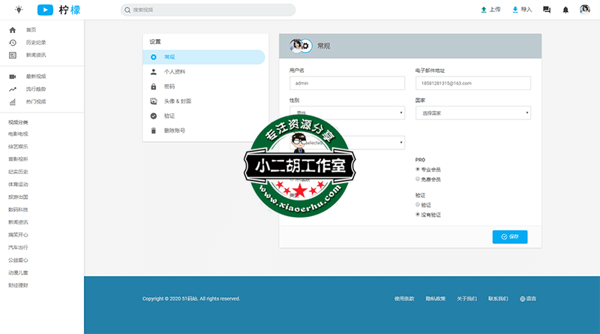Open the messages chat icon
600x334 pixels.
546,10
